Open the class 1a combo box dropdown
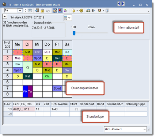This screenshot has height=138, width=156. pyautogui.click(x=20, y=10)
